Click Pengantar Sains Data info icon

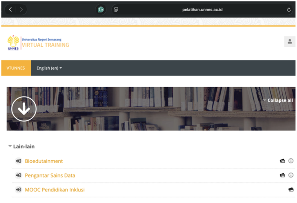[291, 175]
